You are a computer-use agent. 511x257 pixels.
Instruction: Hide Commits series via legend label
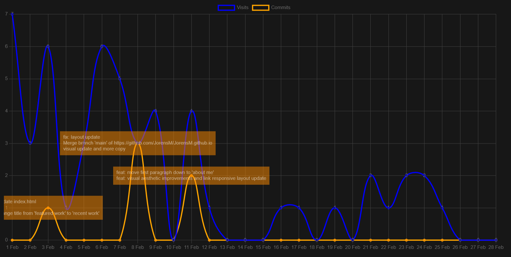coord(281,7)
